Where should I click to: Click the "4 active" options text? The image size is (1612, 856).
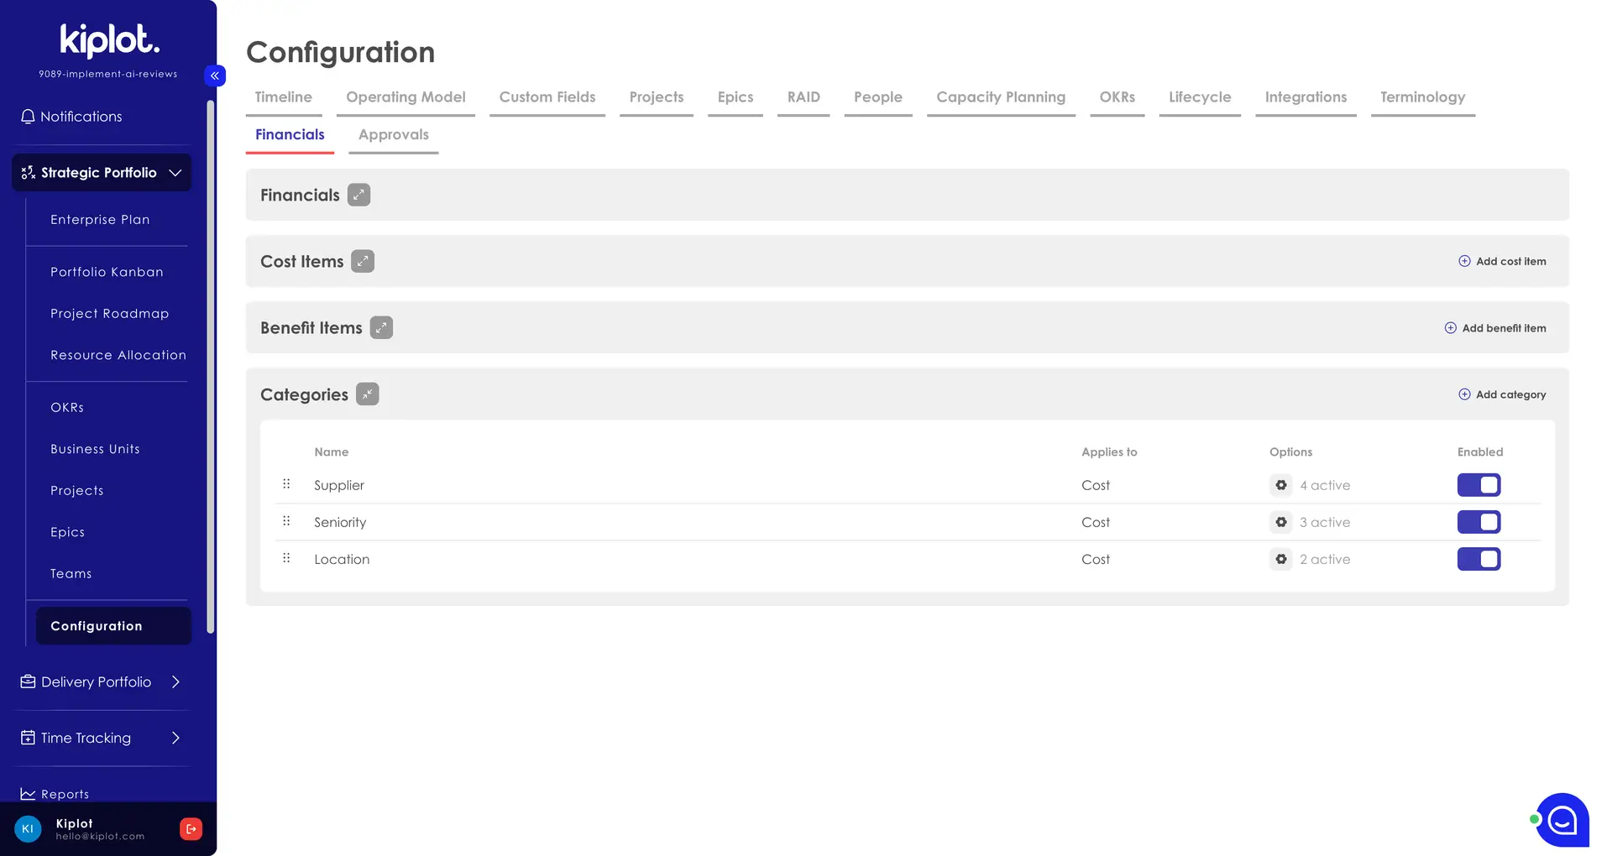tap(1325, 485)
